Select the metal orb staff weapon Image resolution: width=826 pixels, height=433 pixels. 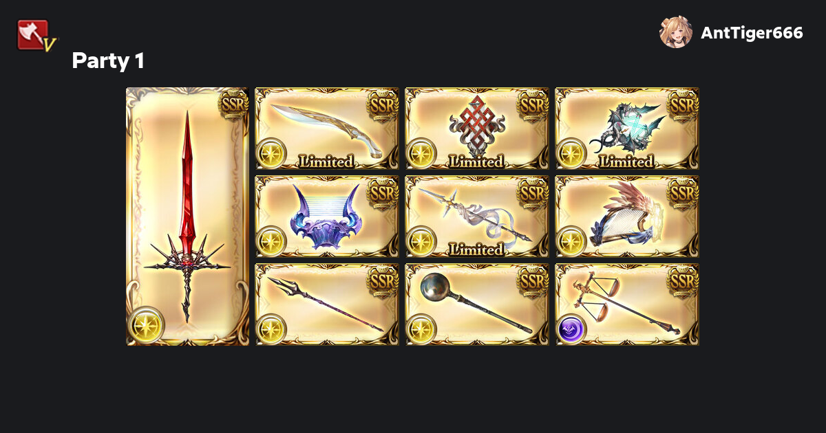tap(477, 304)
